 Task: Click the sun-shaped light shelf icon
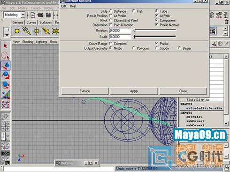[x=17, y=31]
